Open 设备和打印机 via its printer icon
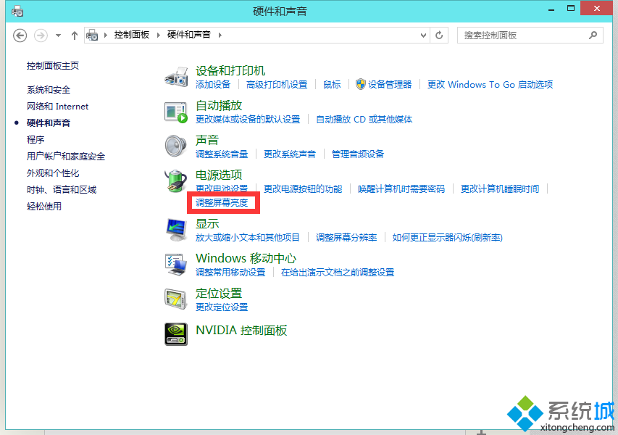This screenshot has width=618, height=435. [176, 76]
